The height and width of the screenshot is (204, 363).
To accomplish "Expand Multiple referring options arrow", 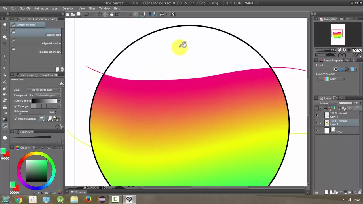I will (x=59, y=119).
